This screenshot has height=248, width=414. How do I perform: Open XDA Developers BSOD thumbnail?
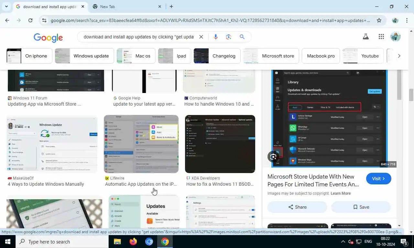(x=220, y=144)
